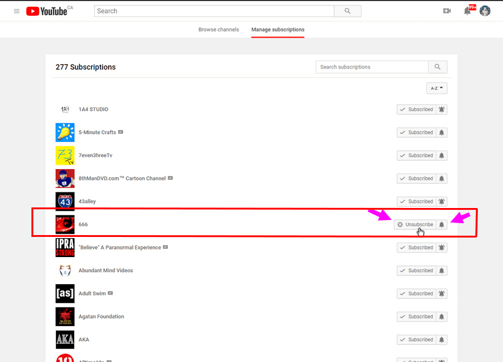Screen dimensions: 503x362
Task: Toggle notification bell for AKA
Action: coord(442,339)
